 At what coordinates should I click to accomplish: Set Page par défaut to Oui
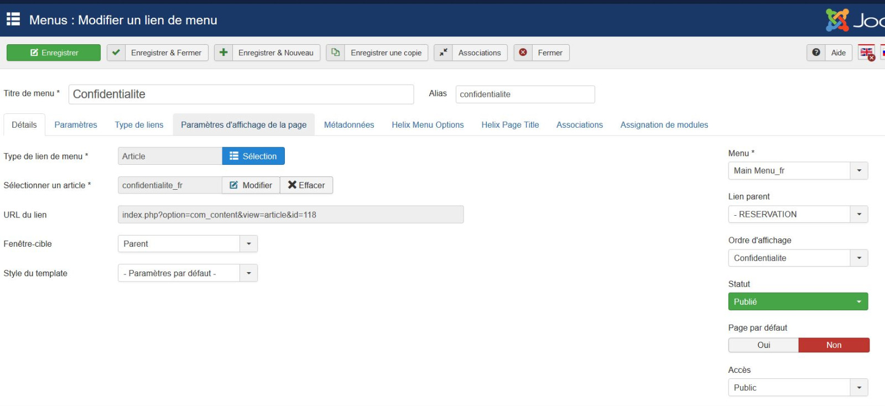pos(763,345)
